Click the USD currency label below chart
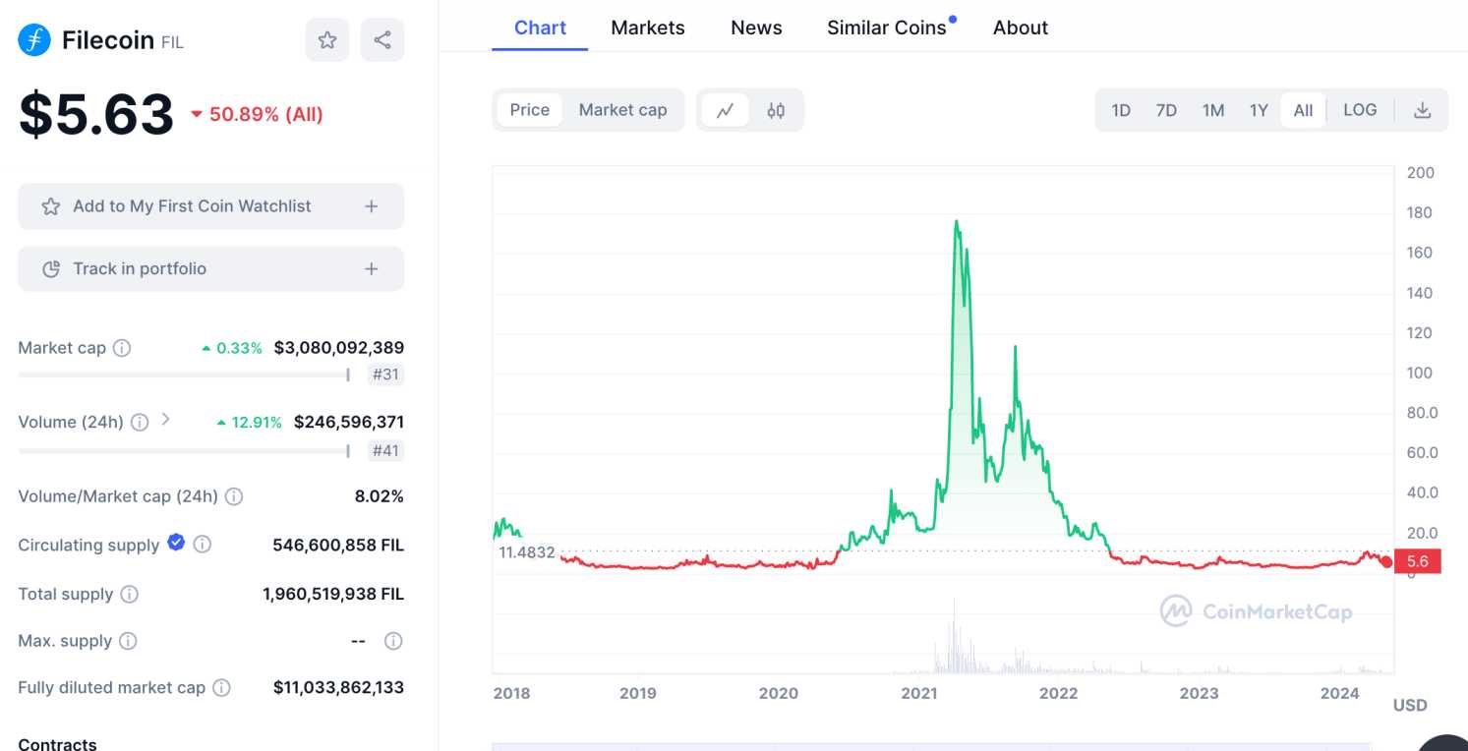The height and width of the screenshot is (751, 1468). coord(1410,705)
